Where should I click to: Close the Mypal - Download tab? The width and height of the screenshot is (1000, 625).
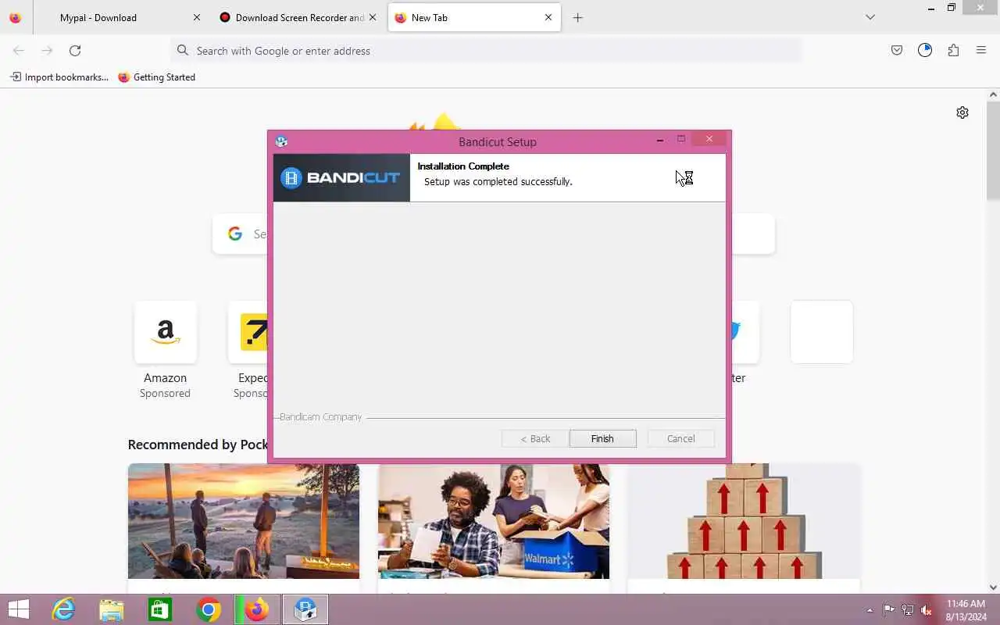click(x=197, y=17)
